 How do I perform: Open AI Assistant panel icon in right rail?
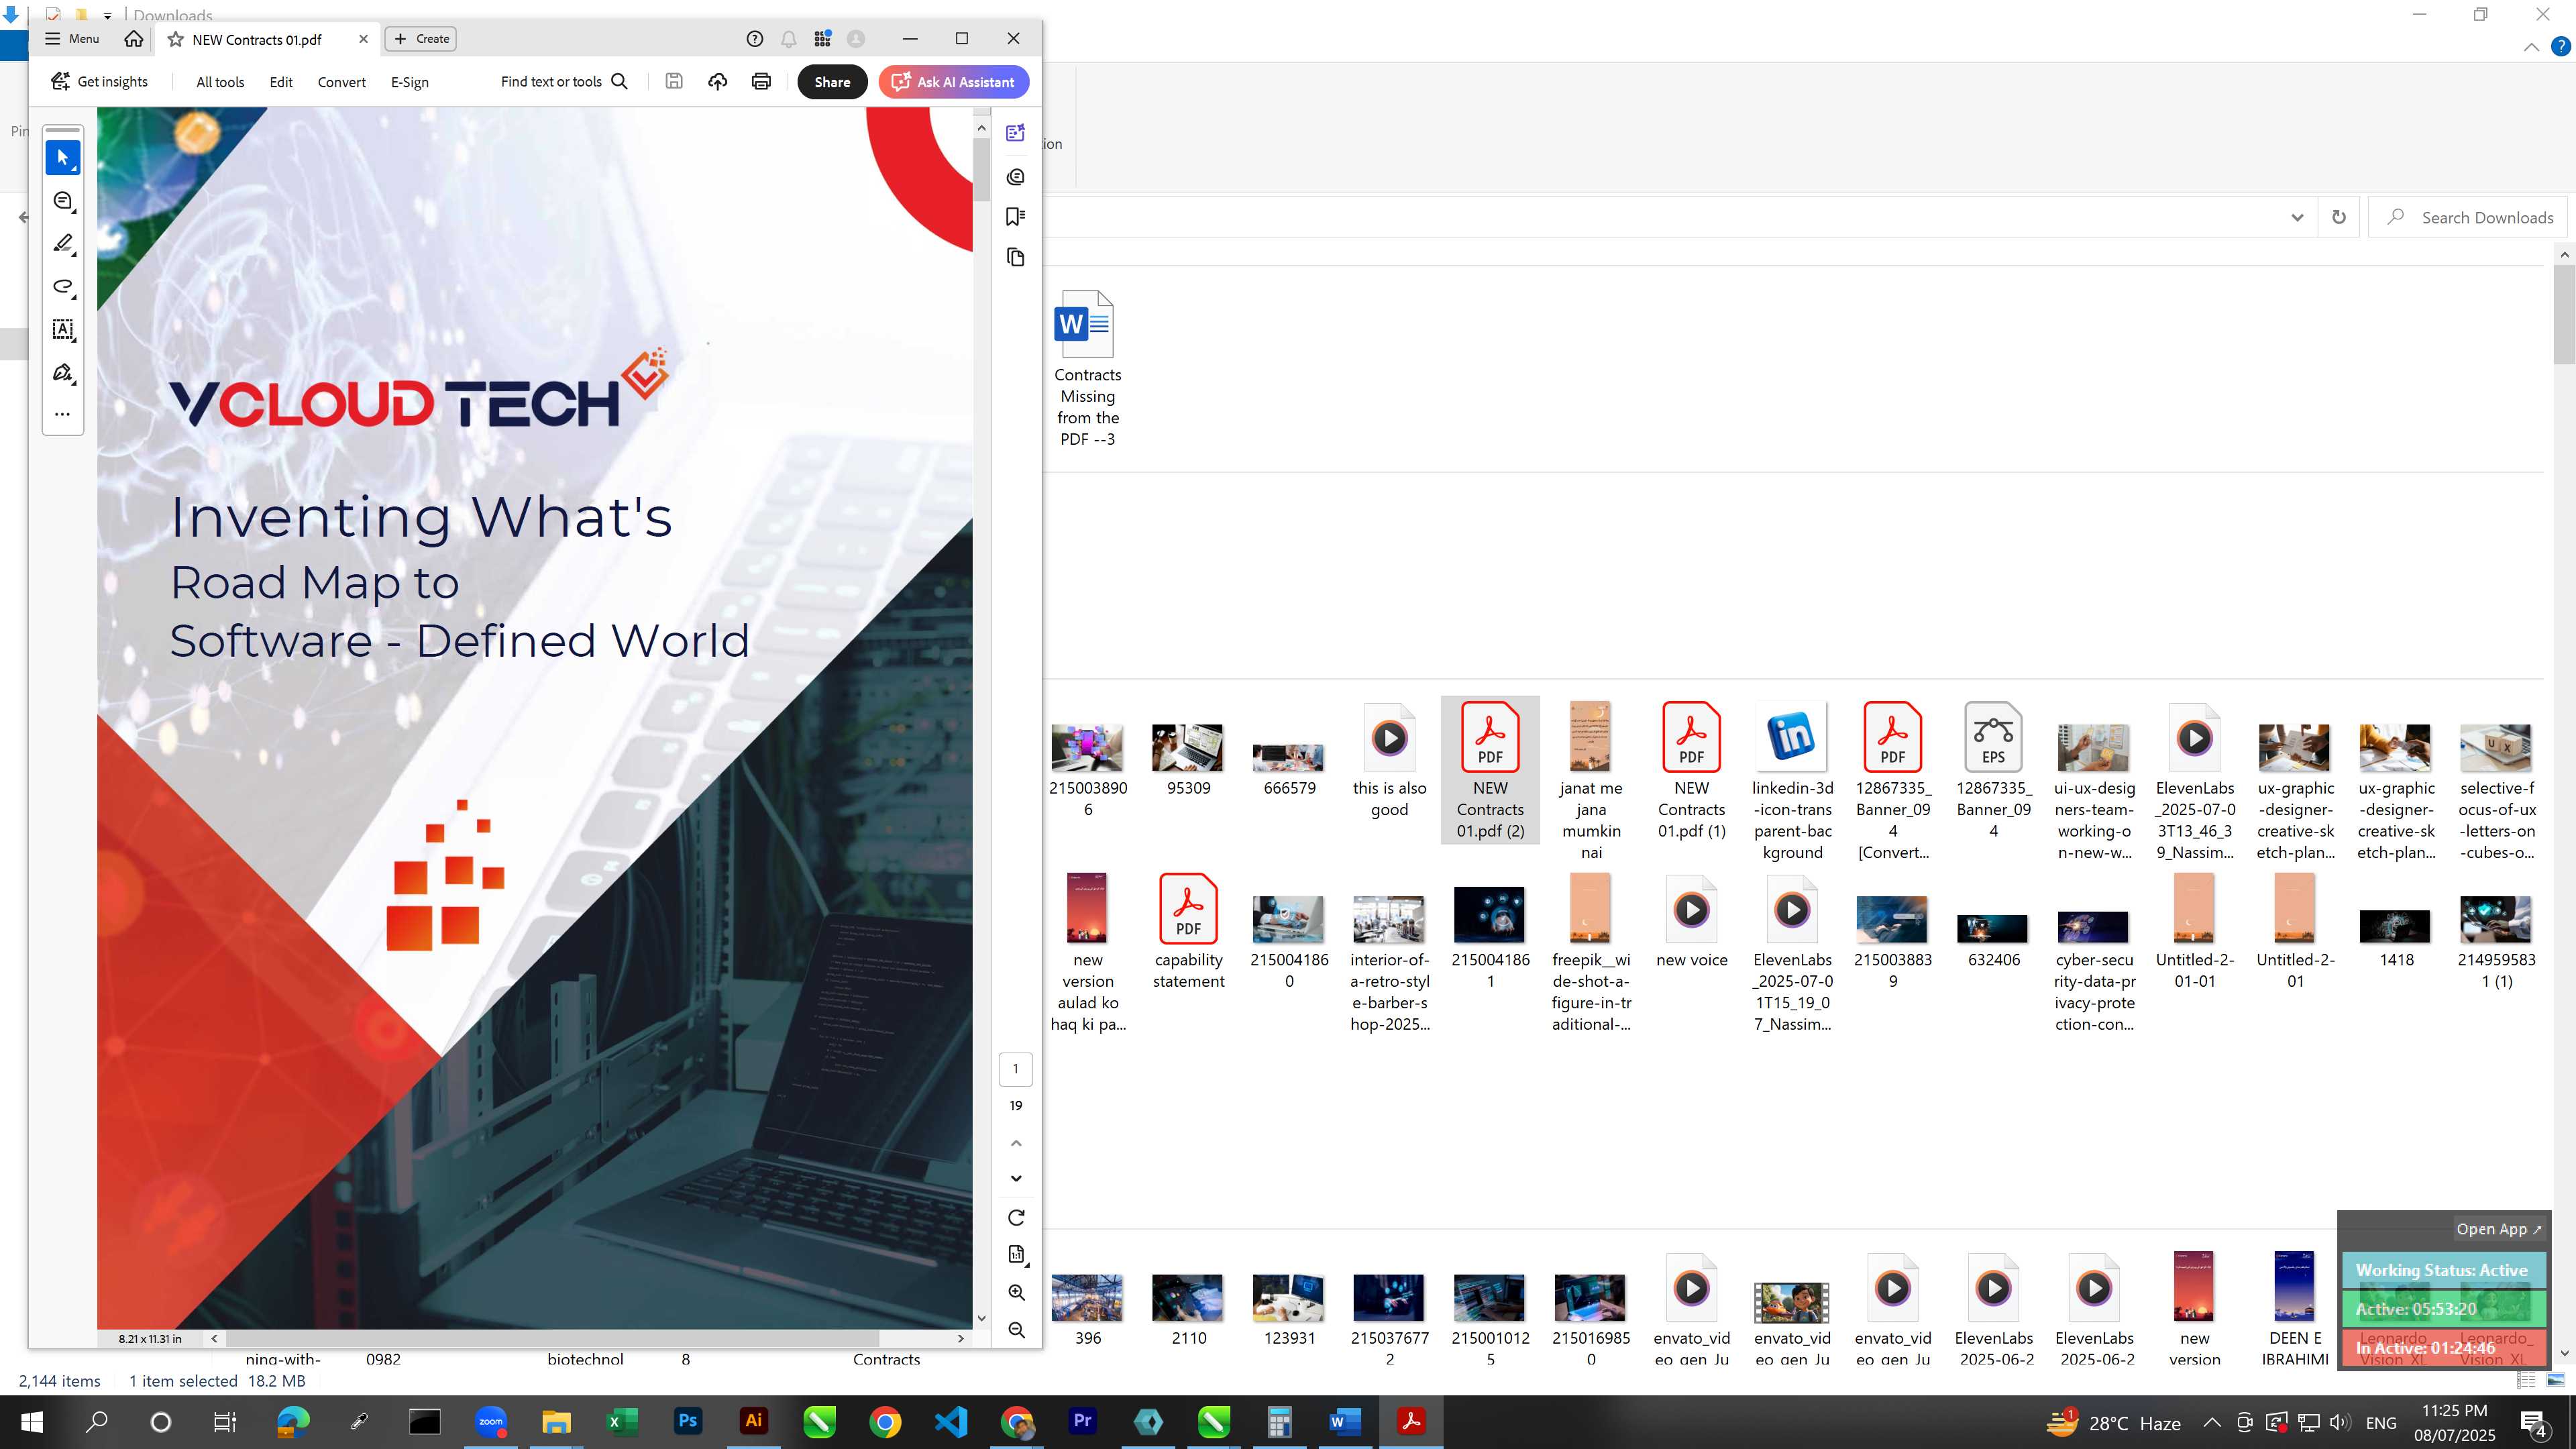(x=1016, y=133)
